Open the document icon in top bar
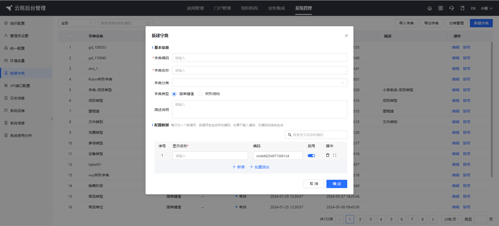The height and width of the screenshot is (226, 499). (462, 8)
